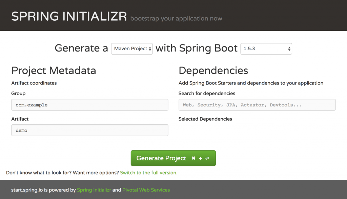Click the Project Metadata heading
This screenshot has height=199, width=347.
point(54,71)
